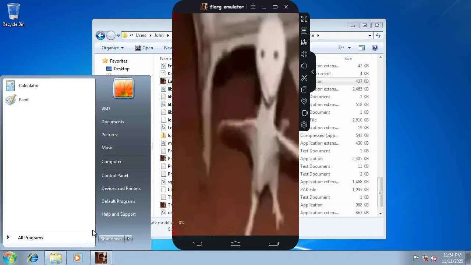
Task: Open the muted volume tray icon
Action: (x=434, y=258)
